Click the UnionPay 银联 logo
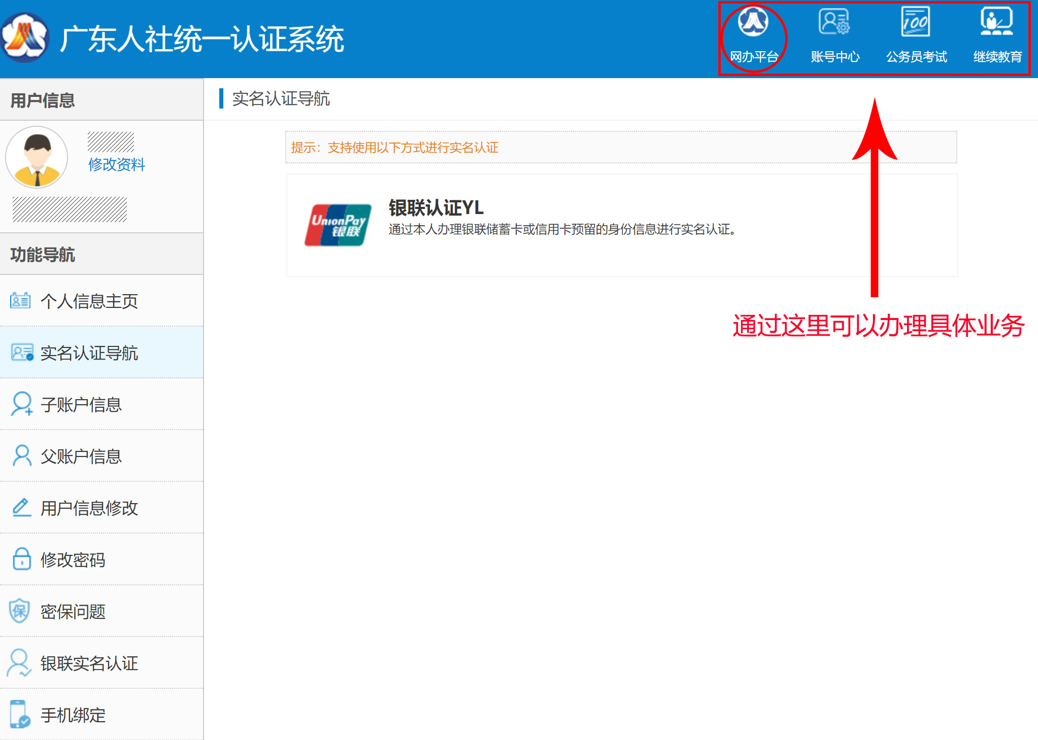 click(x=338, y=225)
